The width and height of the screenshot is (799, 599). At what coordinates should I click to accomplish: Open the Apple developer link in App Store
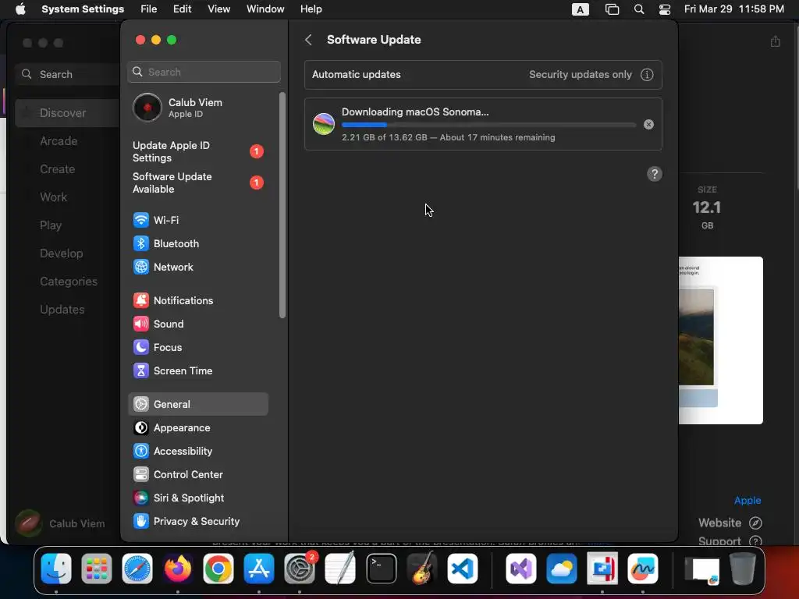coord(748,500)
